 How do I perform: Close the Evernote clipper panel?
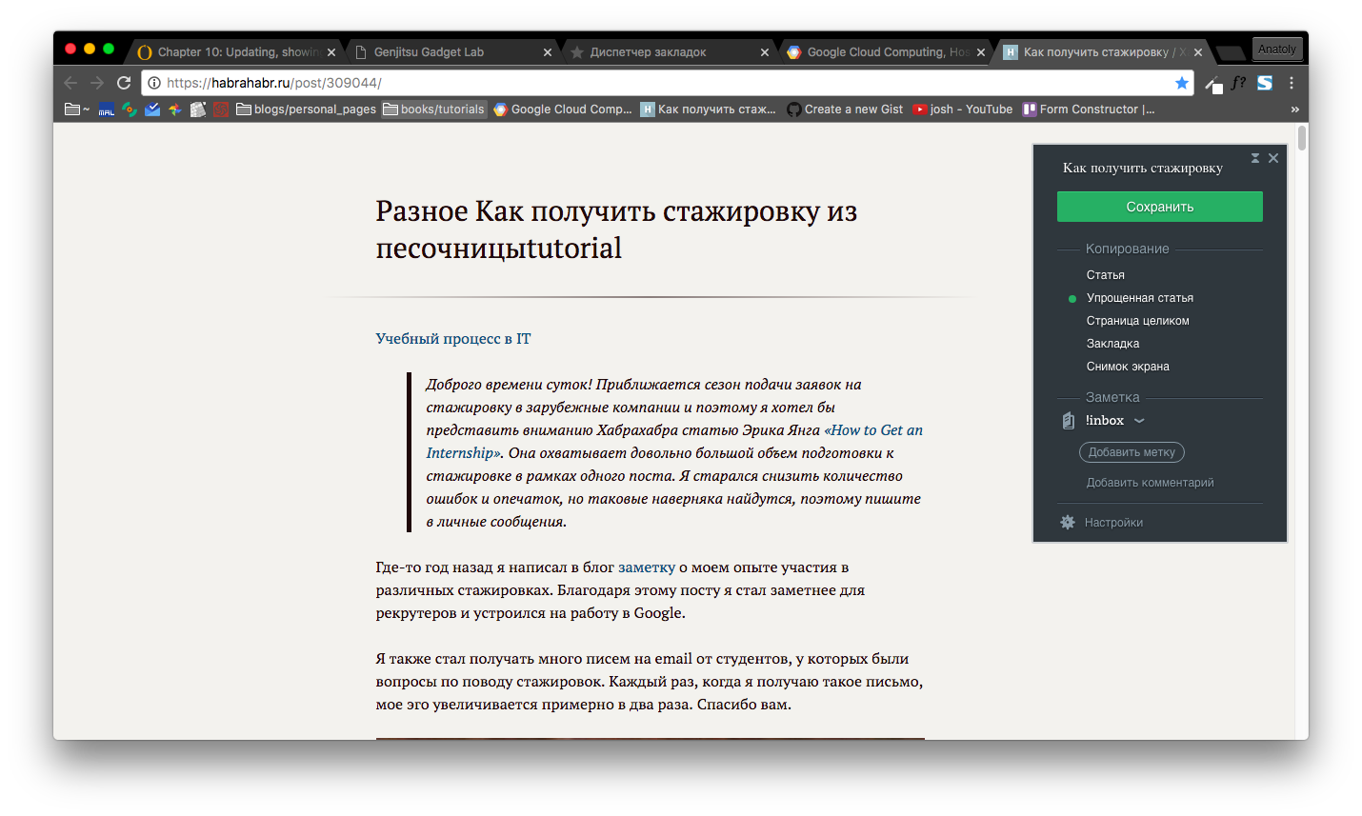1273,158
